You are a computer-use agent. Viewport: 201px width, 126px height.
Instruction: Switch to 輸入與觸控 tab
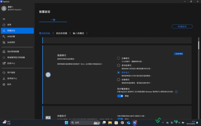pyautogui.click(x=78, y=33)
